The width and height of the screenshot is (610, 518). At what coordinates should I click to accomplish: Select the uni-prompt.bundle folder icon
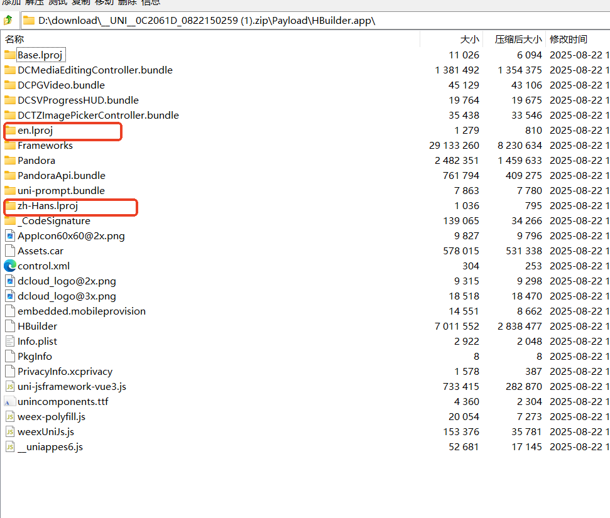[10, 190]
